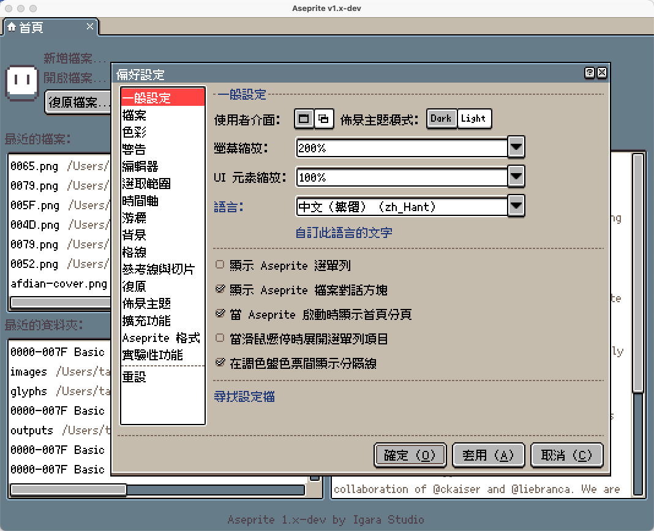The image size is (654, 531).
Task: Select 復原 section in preferences list
Action: click(163, 286)
